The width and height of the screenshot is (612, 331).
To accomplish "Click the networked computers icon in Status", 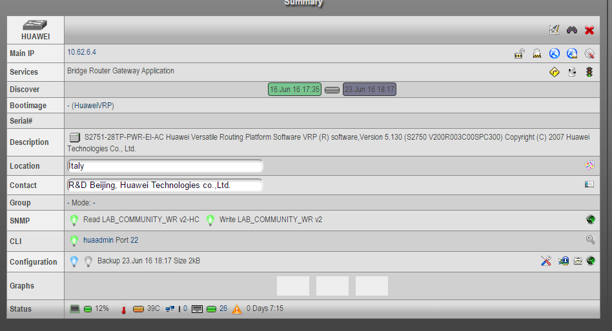I will pos(170,309).
